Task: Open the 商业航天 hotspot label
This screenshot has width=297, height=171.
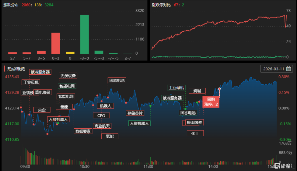Action: click(103, 126)
